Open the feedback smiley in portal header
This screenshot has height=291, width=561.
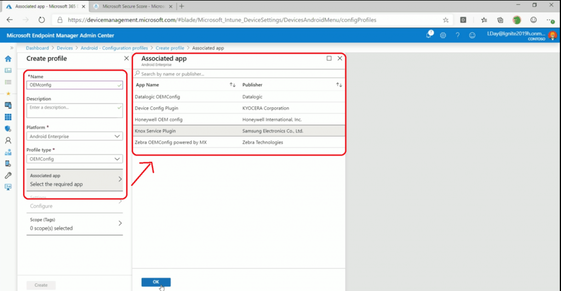pyautogui.click(x=472, y=35)
